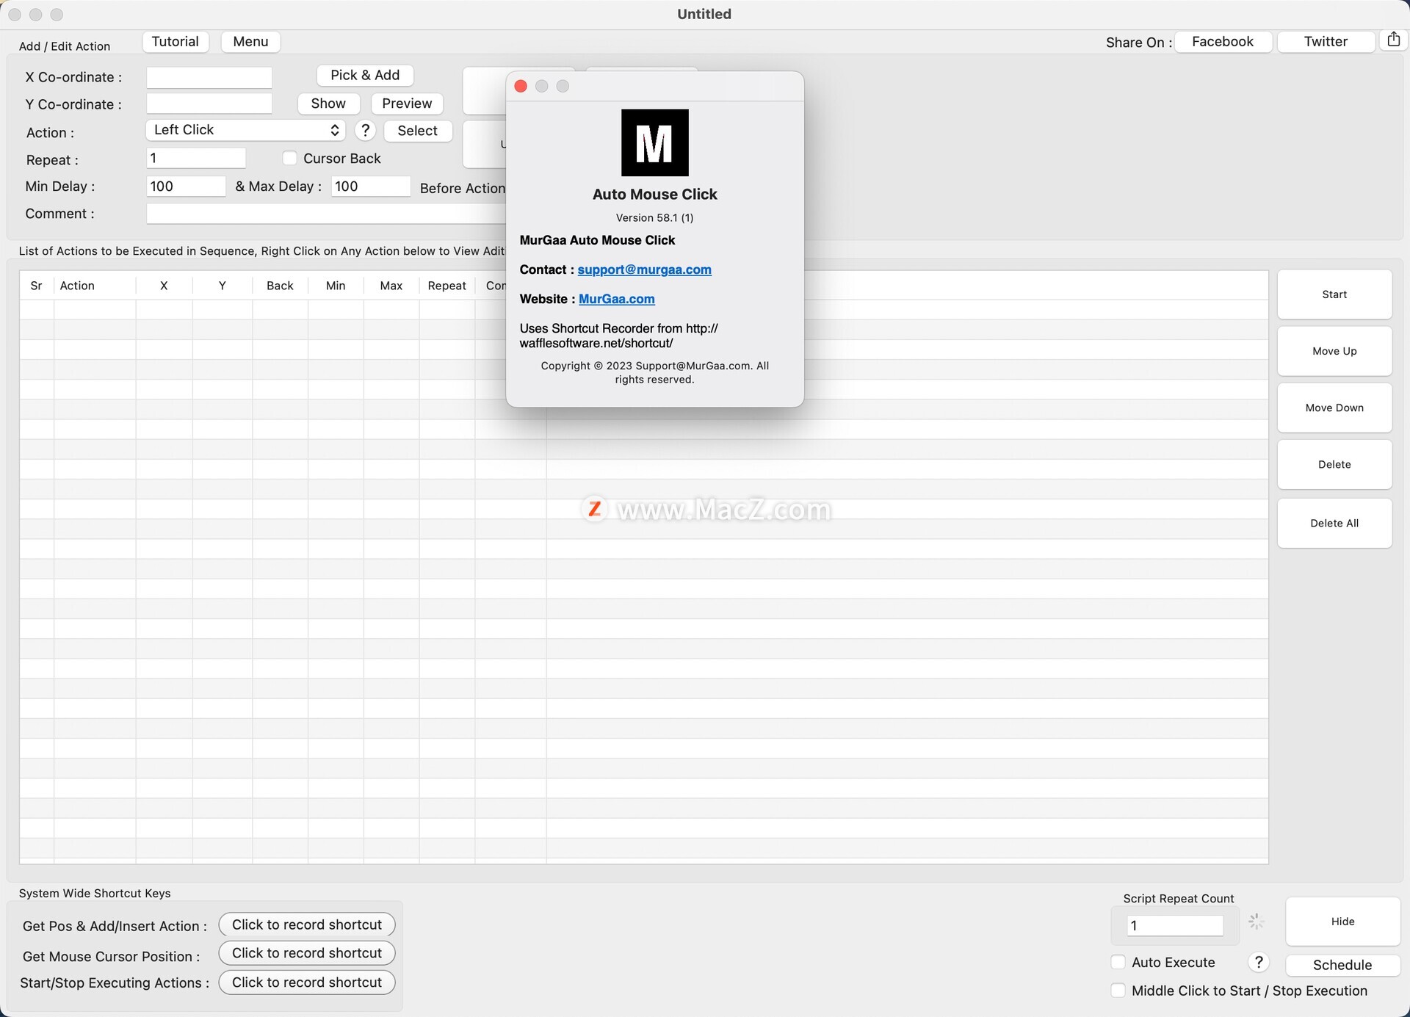Click the Delete button

[x=1334, y=464]
